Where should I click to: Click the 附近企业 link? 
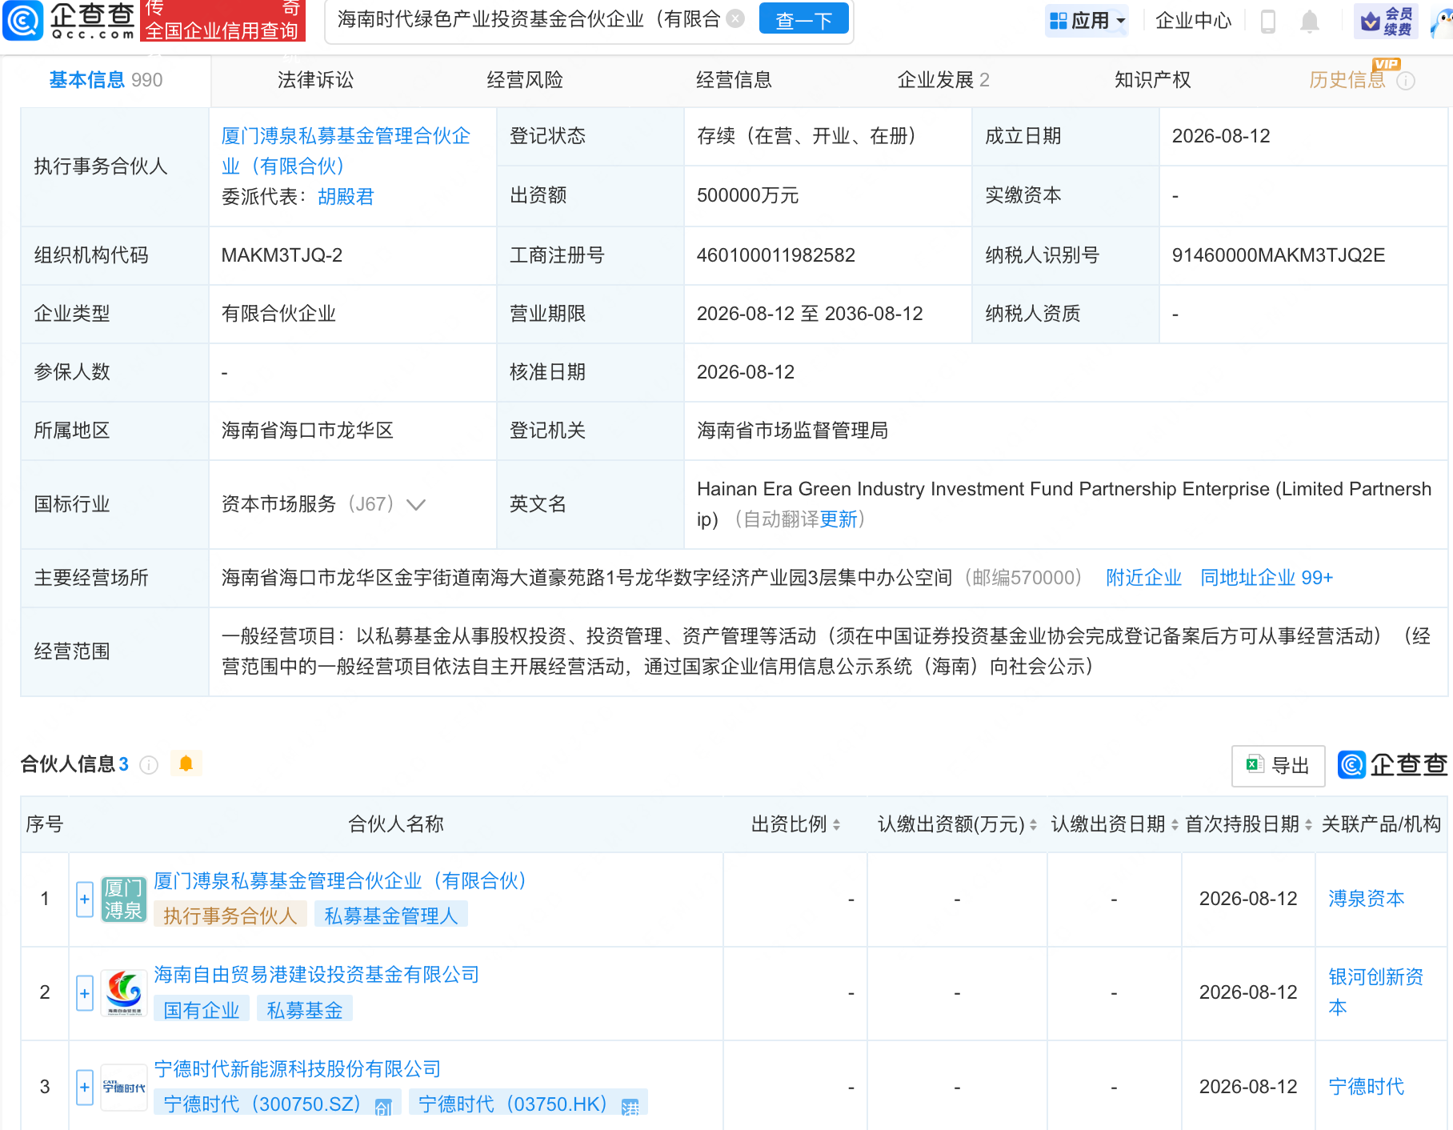[x=1144, y=578]
